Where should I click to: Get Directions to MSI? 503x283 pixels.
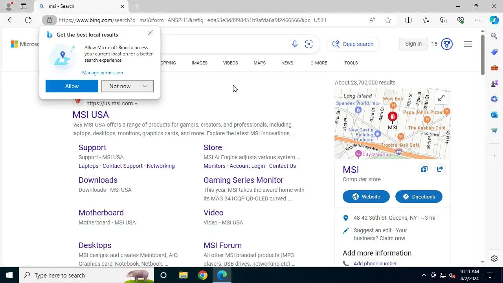coord(419,197)
